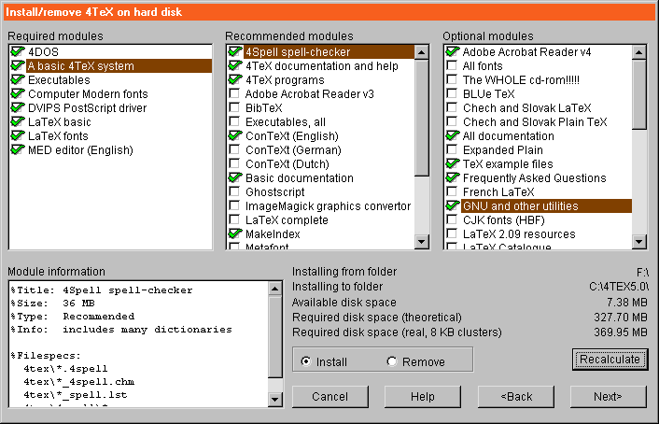Click inside the Module information text box

point(139,344)
